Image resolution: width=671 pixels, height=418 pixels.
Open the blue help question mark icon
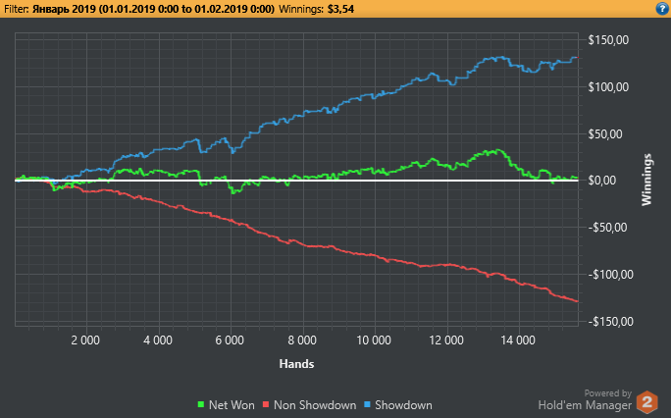661,9
